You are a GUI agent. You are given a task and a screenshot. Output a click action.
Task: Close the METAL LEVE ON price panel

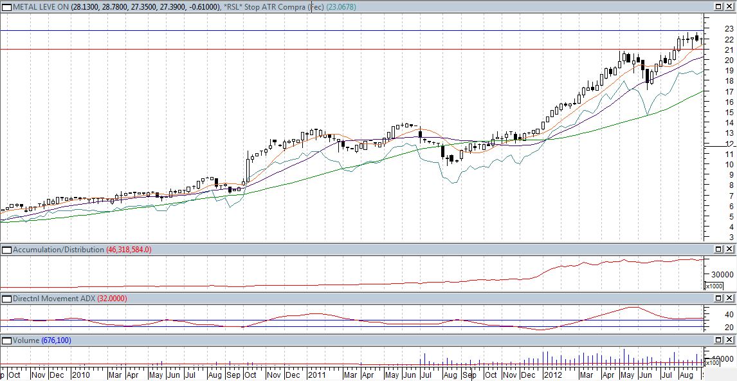(x=730, y=6)
